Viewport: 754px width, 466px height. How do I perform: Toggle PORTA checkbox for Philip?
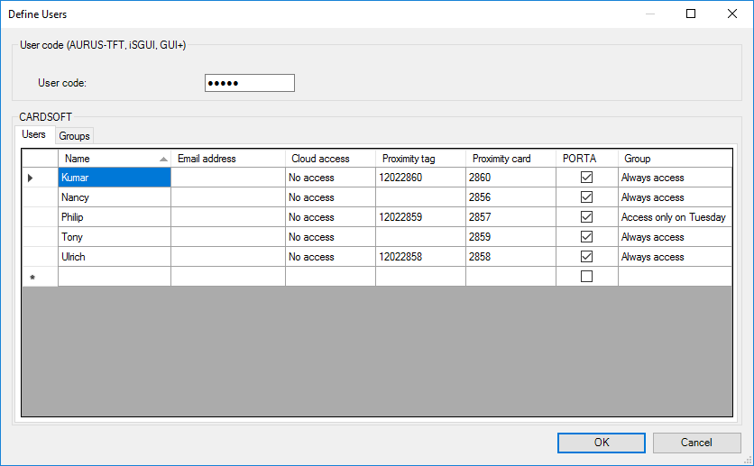586,217
